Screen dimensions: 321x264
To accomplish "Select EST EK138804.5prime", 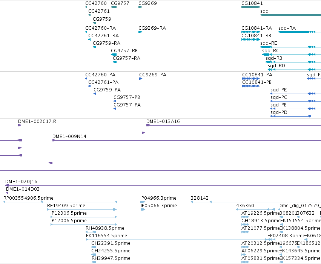I will [x=300, y=228].
